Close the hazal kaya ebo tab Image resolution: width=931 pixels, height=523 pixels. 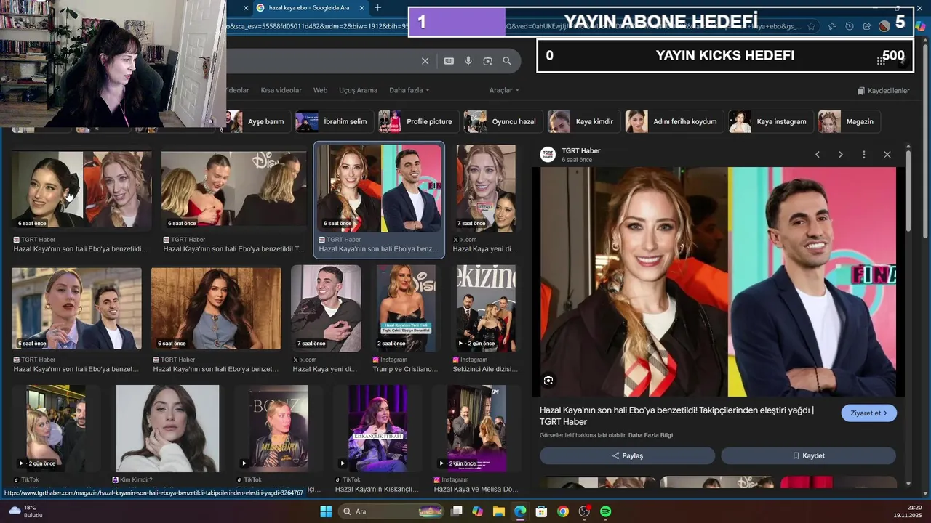point(361,7)
